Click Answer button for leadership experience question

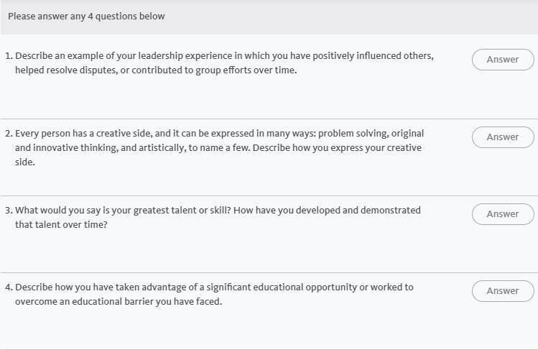[503, 60]
